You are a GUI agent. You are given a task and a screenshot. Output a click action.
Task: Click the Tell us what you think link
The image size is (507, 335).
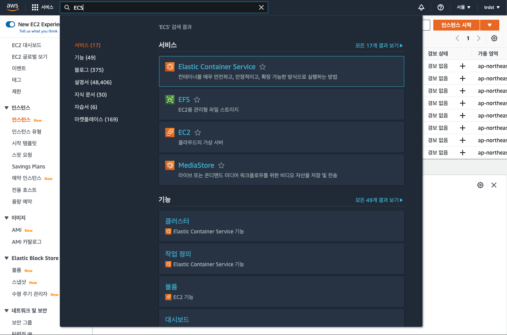pyautogui.click(x=39, y=31)
